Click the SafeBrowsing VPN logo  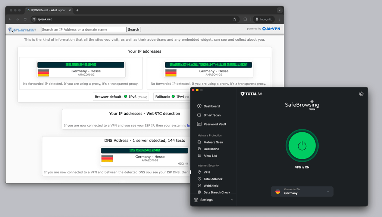[302, 106]
